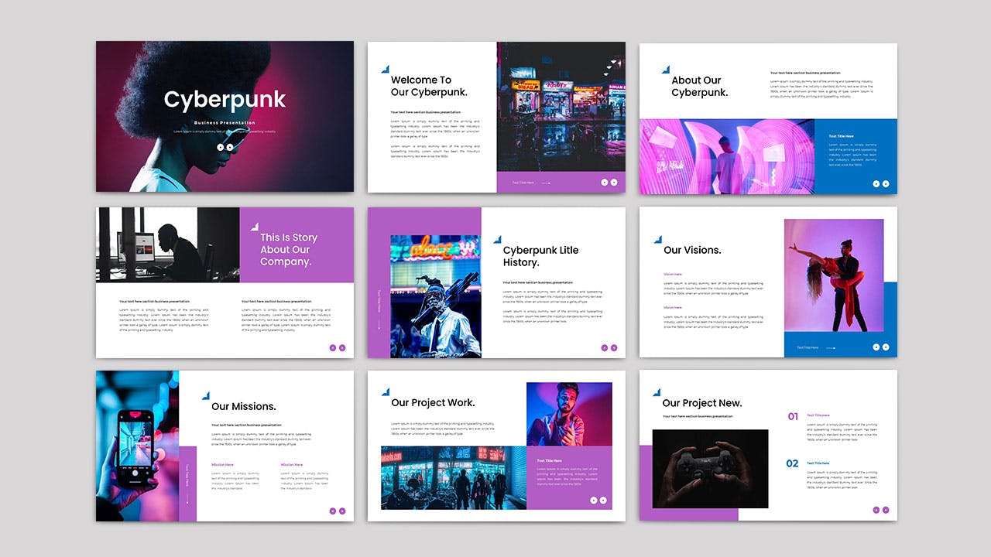The height and width of the screenshot is (557, 991).
Task: Click the number 02 heading on Our Project New slide
Action: (791, 463)
